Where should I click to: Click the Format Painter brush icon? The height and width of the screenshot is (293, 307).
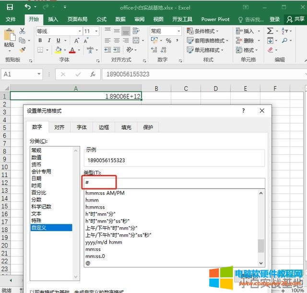(22, 50)
